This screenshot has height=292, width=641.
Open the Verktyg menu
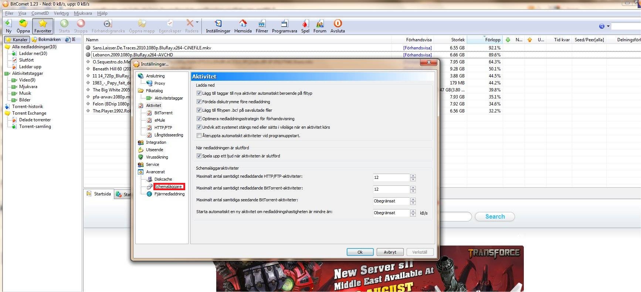coord(61,13)
